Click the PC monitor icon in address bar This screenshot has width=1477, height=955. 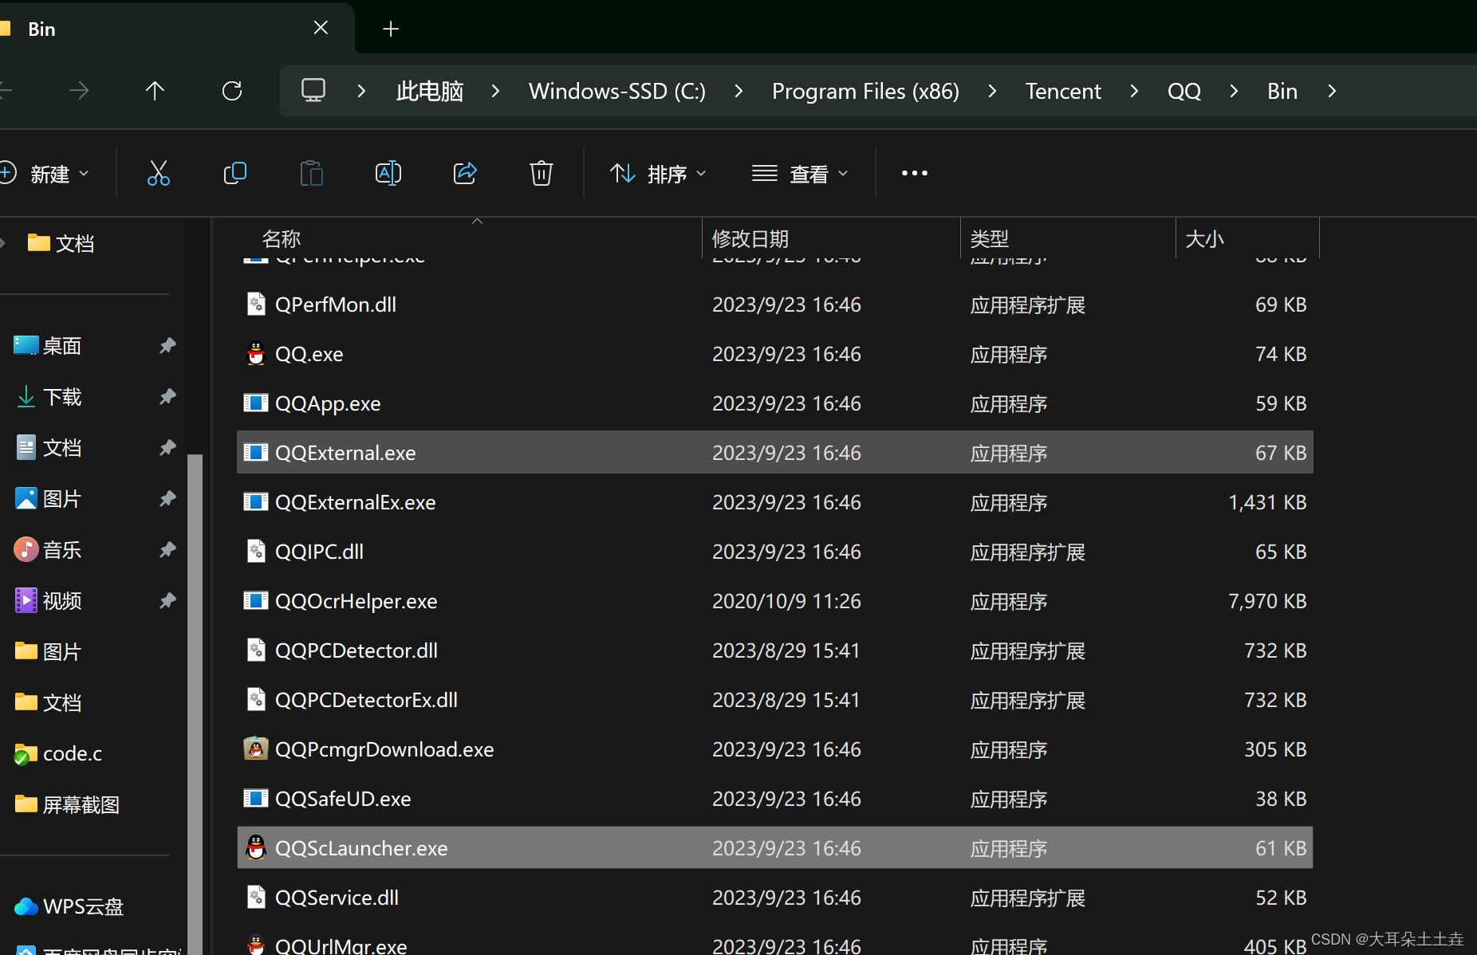pyautogui.click(x=313, y=90)
